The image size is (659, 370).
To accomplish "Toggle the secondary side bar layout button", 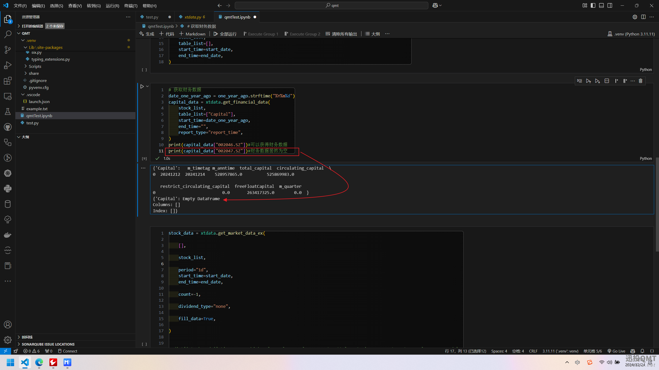I will click(x=610, y=5).
